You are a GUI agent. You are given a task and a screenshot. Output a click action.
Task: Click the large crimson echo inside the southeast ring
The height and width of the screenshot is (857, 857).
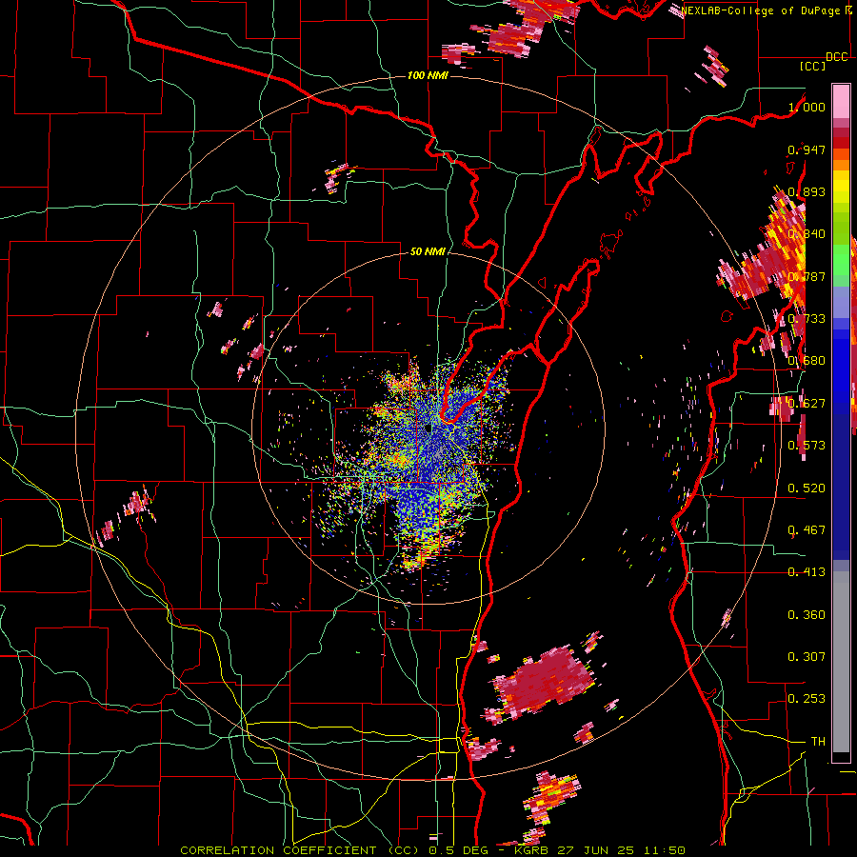click(x=544, y=681)
